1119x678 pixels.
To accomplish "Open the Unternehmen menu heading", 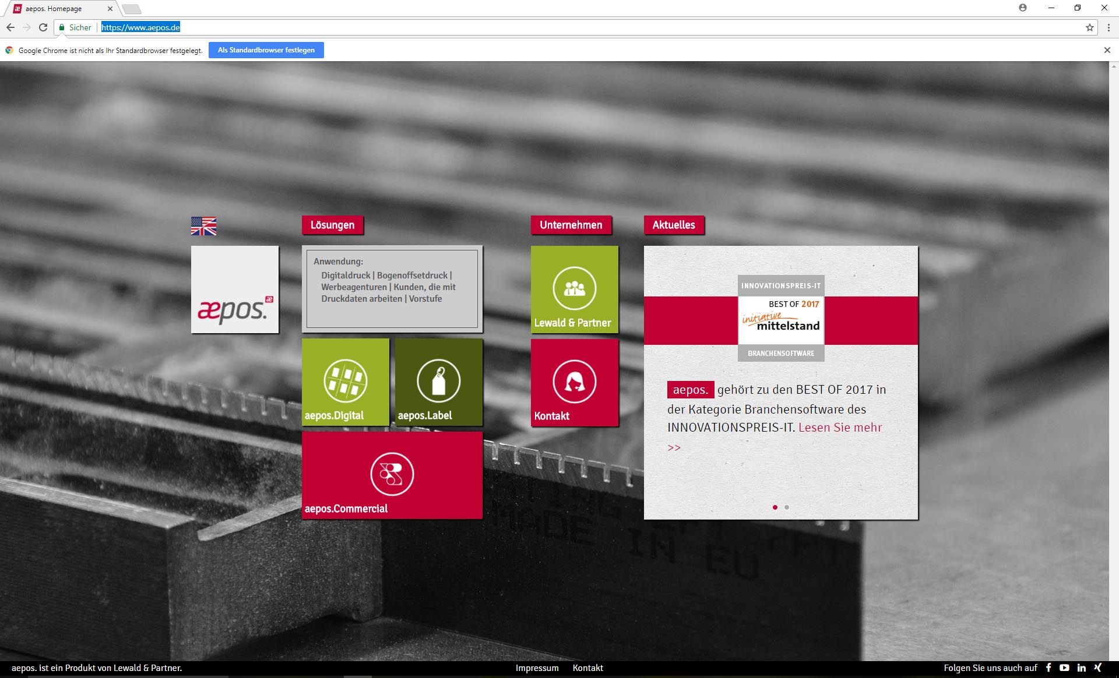I will (571, 225).
